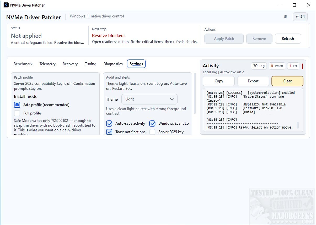Click the disabled Apply Patch button

[x=224, y=39]
